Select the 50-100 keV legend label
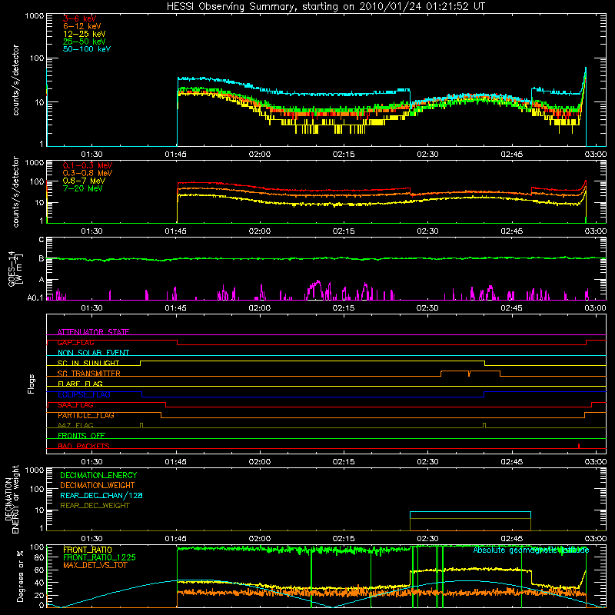Screen dimensions: 615x615 pos(87,48)
